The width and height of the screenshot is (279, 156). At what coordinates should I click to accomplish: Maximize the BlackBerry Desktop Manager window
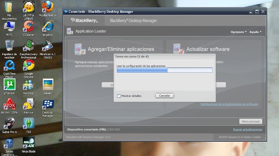[257, 12]
